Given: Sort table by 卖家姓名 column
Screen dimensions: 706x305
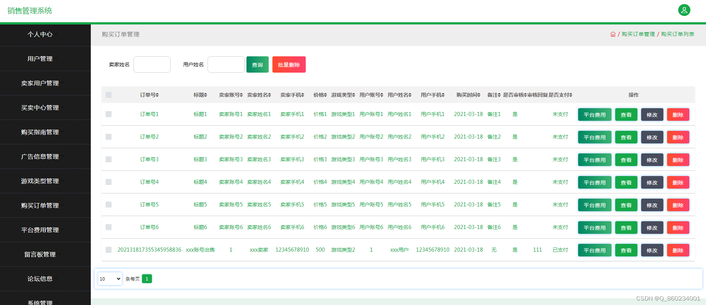Looking at the screenshot, I should tap(259, 95).
